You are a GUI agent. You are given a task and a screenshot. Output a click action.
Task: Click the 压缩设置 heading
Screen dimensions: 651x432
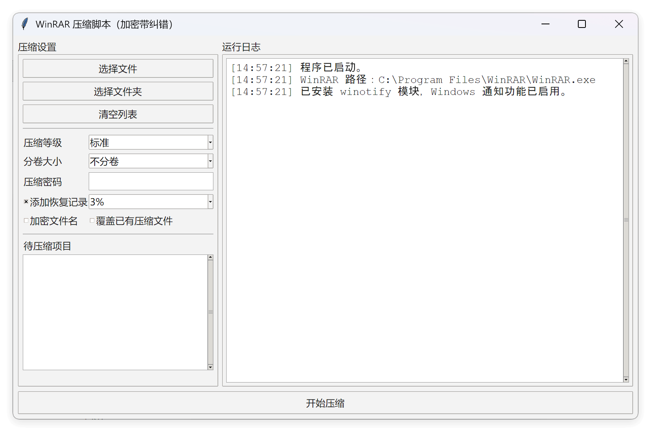click(x=37, y=47)
